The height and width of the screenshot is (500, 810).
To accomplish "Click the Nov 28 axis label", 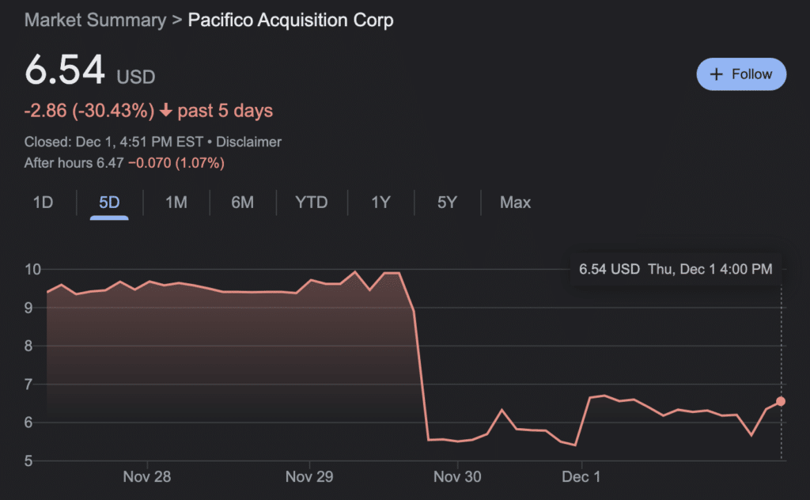I will pos(146,476).
